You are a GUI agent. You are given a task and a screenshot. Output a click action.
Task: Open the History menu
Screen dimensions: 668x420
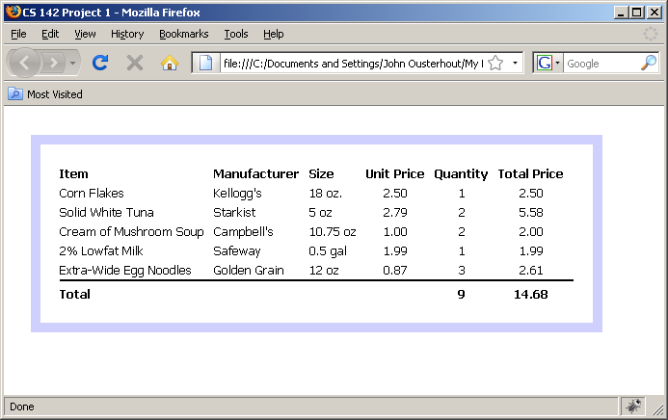127,34
